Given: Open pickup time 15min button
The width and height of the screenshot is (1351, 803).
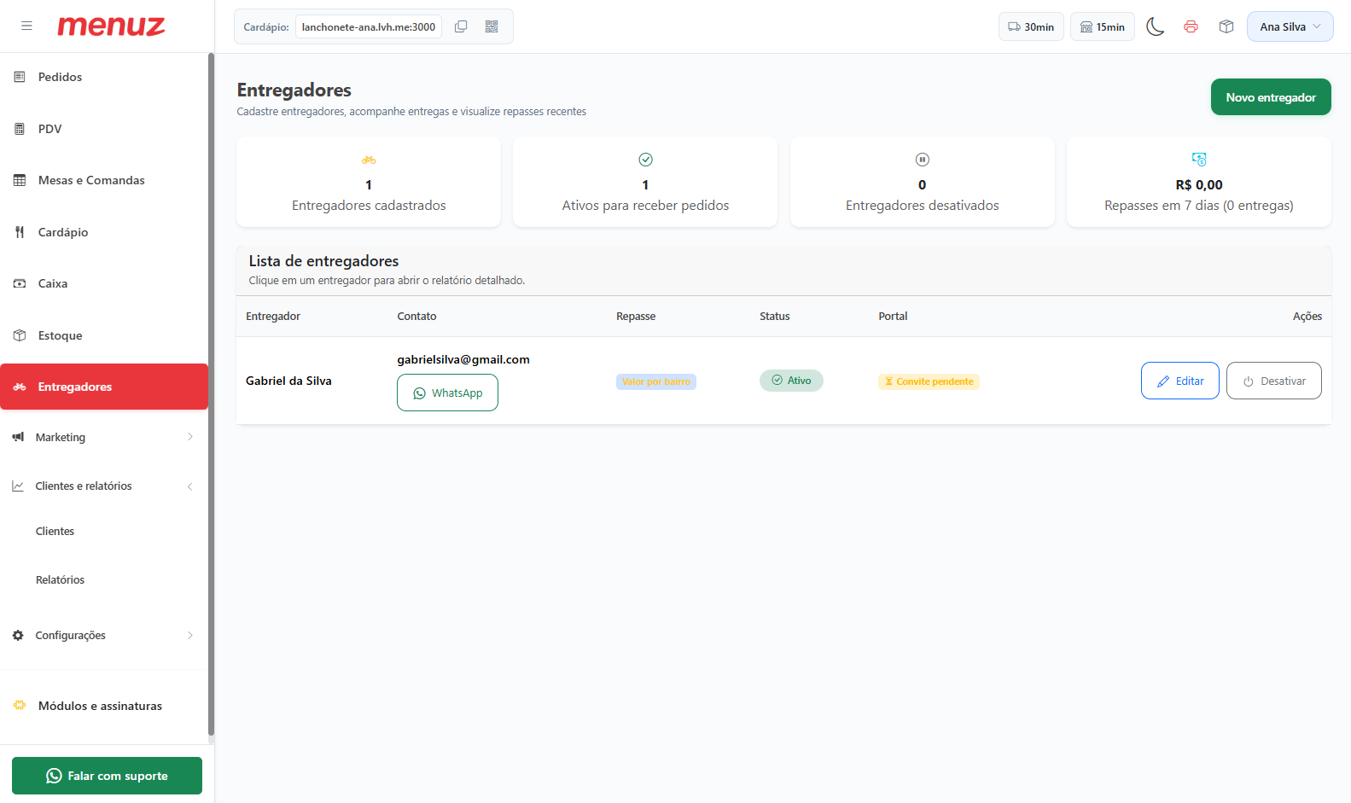Looking at the screenshot, I should [1103, 26].
